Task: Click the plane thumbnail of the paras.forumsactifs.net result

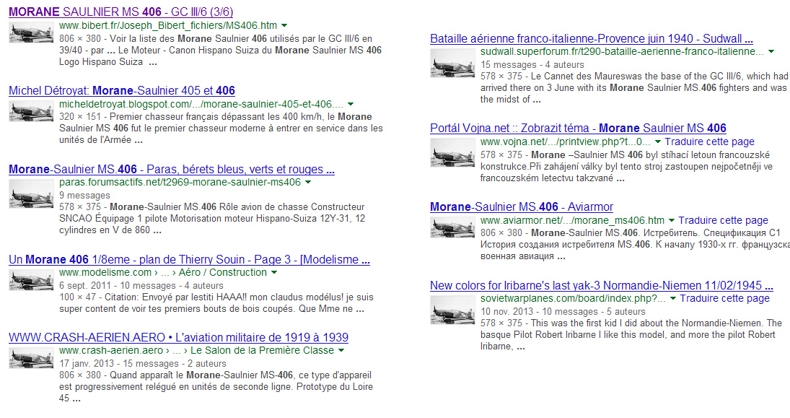Action: pyautogui.click(x=31, y=193)
